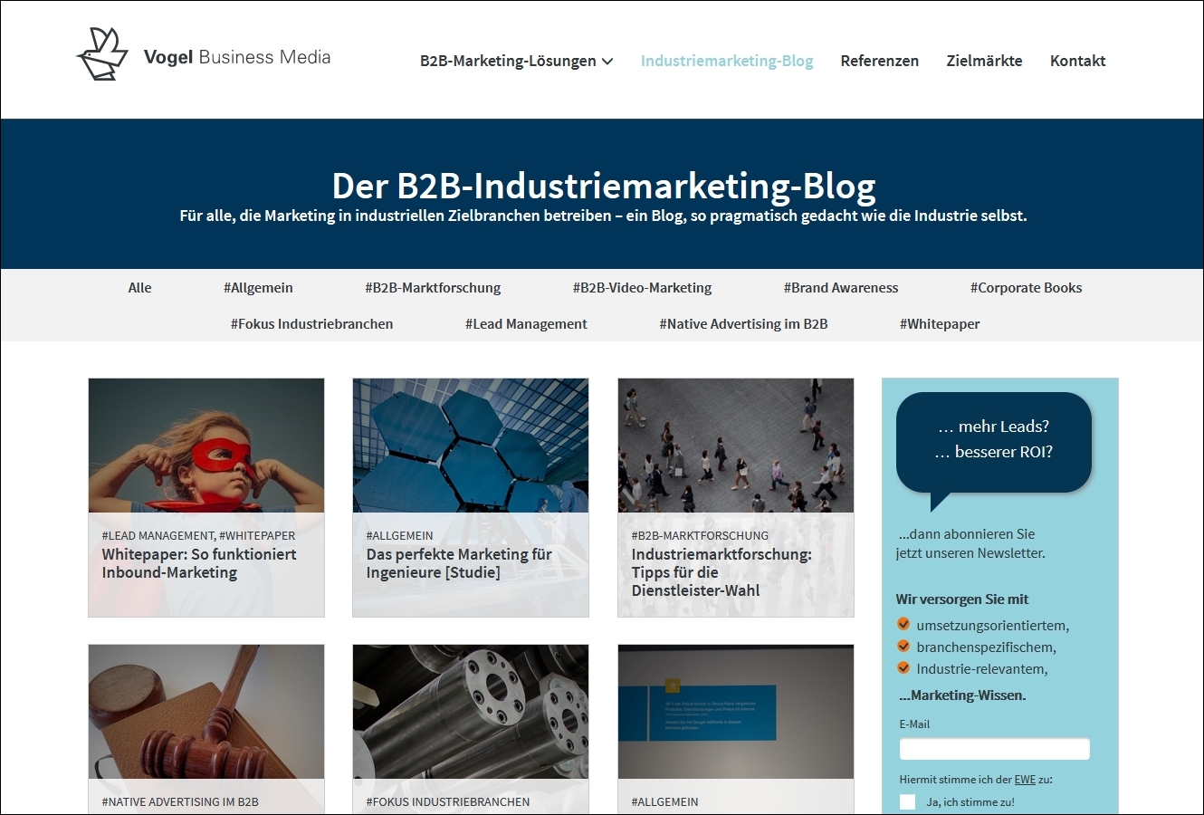Go to the Referenzen page

pyautogui.click(x=879, y=61)
